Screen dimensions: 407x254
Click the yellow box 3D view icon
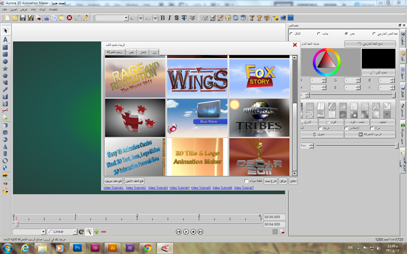pos(228,18)
